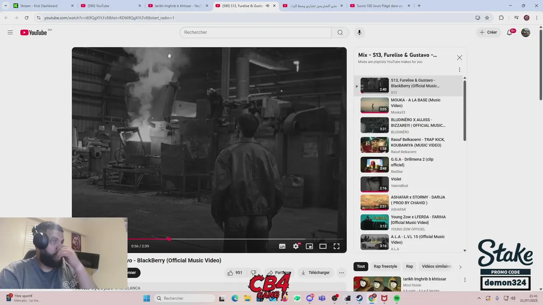Open Spotify from the taskbar
This screenshot has width=543, height=305.
(397, 298)
